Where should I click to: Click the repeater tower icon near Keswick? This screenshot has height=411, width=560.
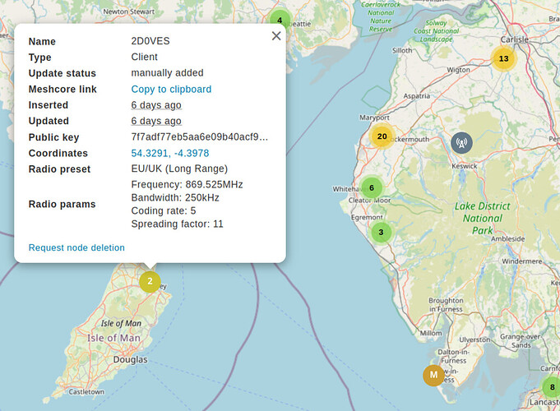click(x=461, y=143)
